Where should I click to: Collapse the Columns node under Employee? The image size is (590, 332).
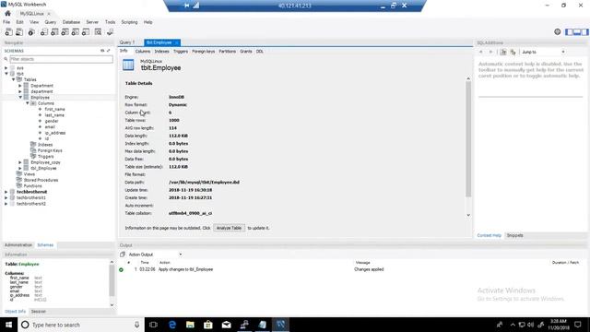coord(27,103)
